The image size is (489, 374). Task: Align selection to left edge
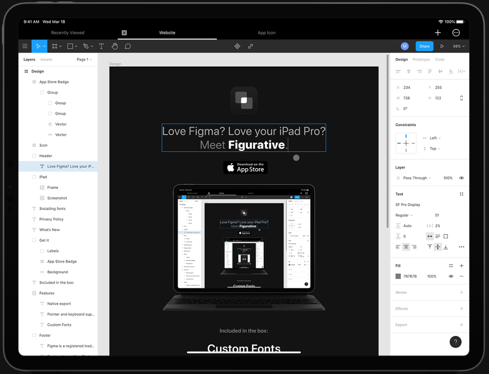point(398,71)
